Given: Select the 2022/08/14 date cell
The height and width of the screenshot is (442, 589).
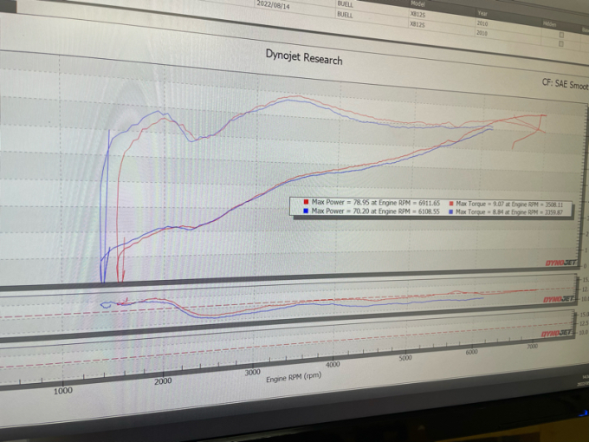Looking at the screenshot, I should pos(273,5).
